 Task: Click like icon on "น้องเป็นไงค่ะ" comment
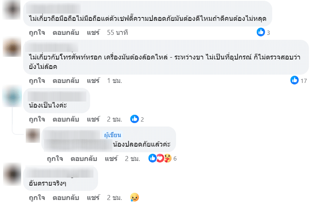(134, 119)
